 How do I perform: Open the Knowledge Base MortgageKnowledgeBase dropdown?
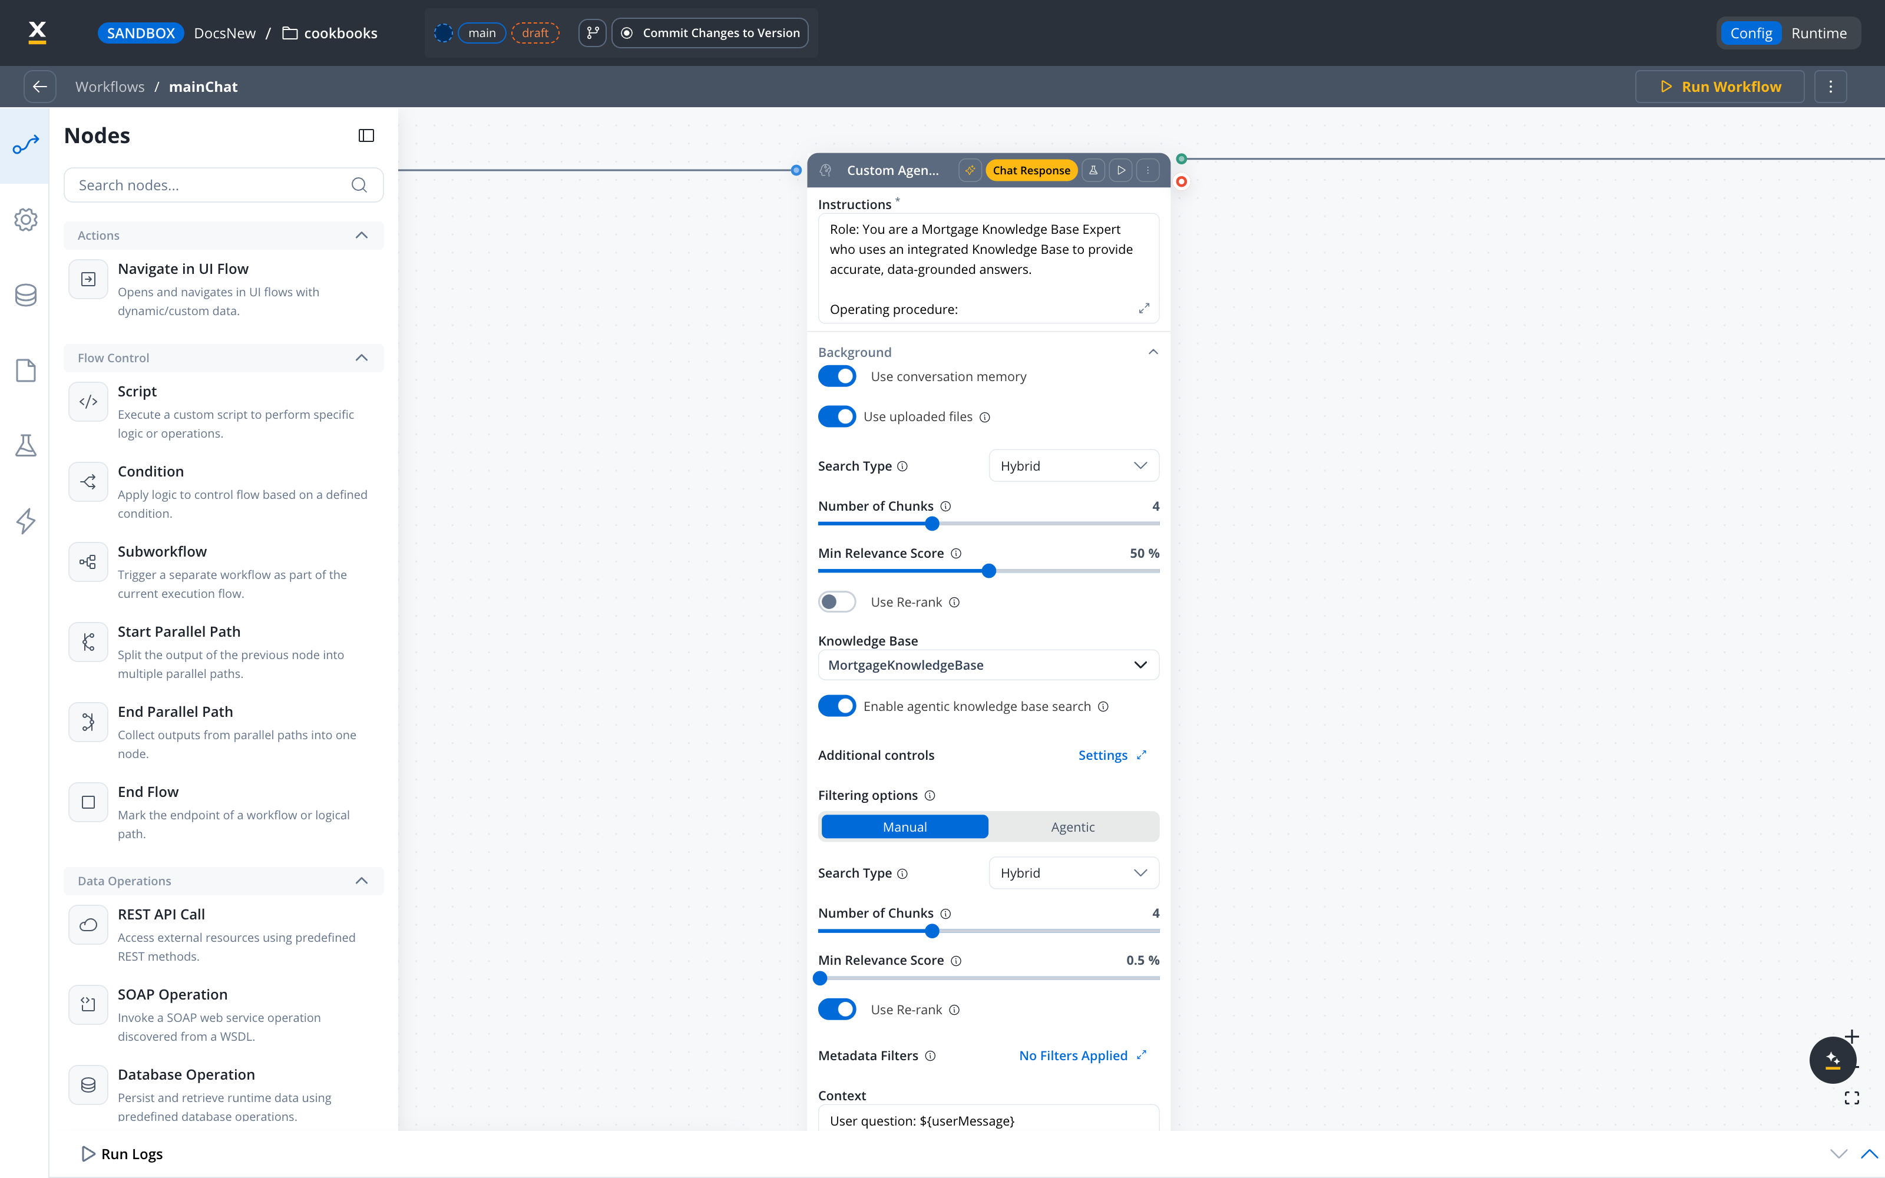(988, 664)
